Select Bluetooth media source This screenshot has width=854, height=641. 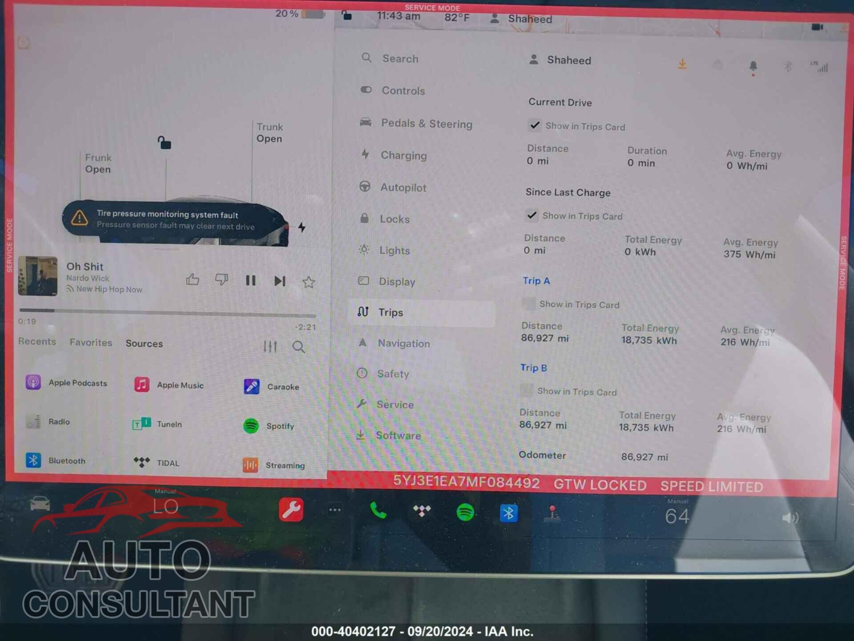coord(56,460)
